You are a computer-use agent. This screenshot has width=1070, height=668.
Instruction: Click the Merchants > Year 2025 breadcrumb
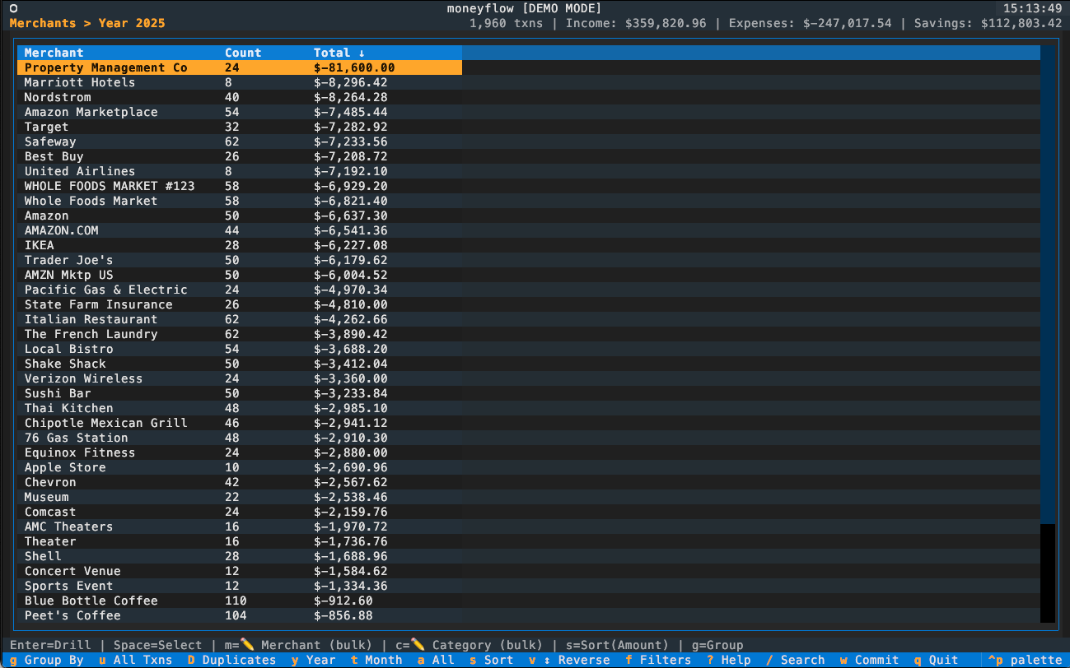coord(86,23)
